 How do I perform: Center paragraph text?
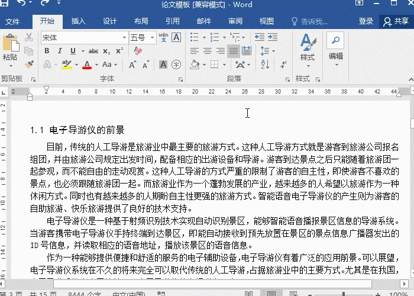tap(208, 51)
